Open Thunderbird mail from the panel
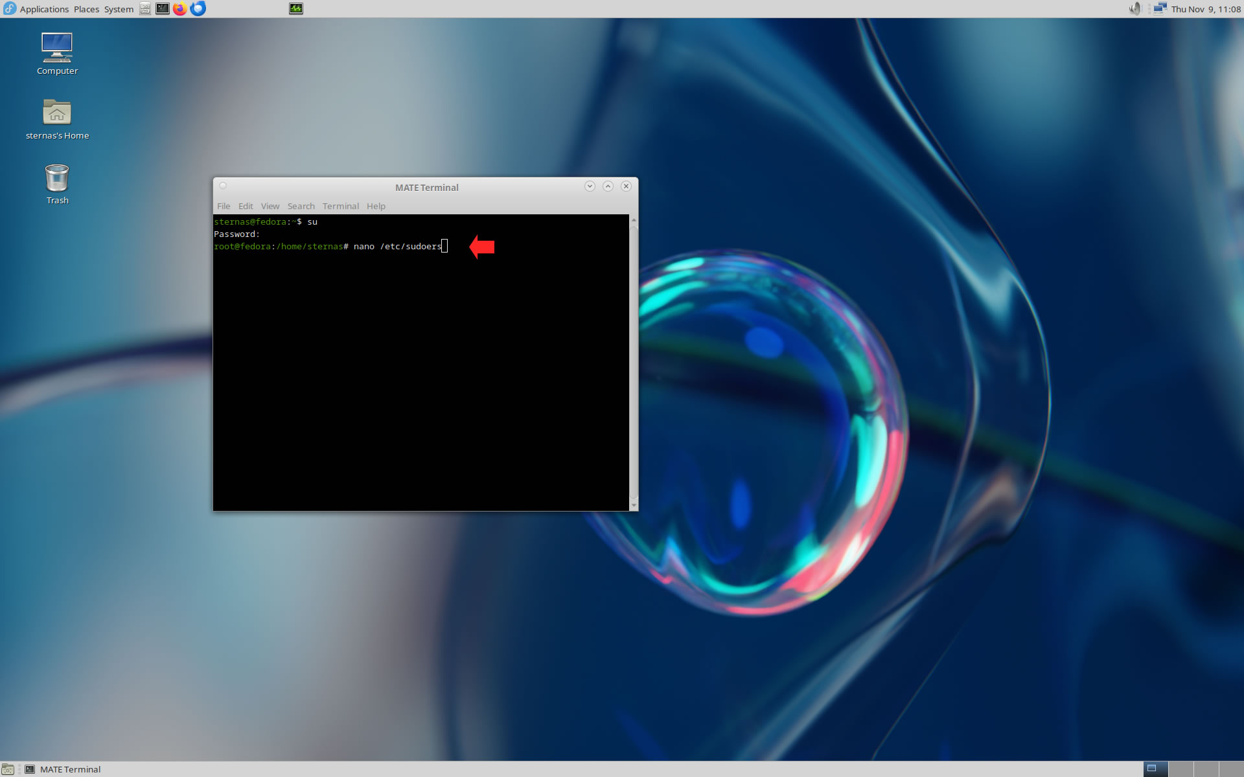Screen dimensions: 1244x777 (198, 8)
